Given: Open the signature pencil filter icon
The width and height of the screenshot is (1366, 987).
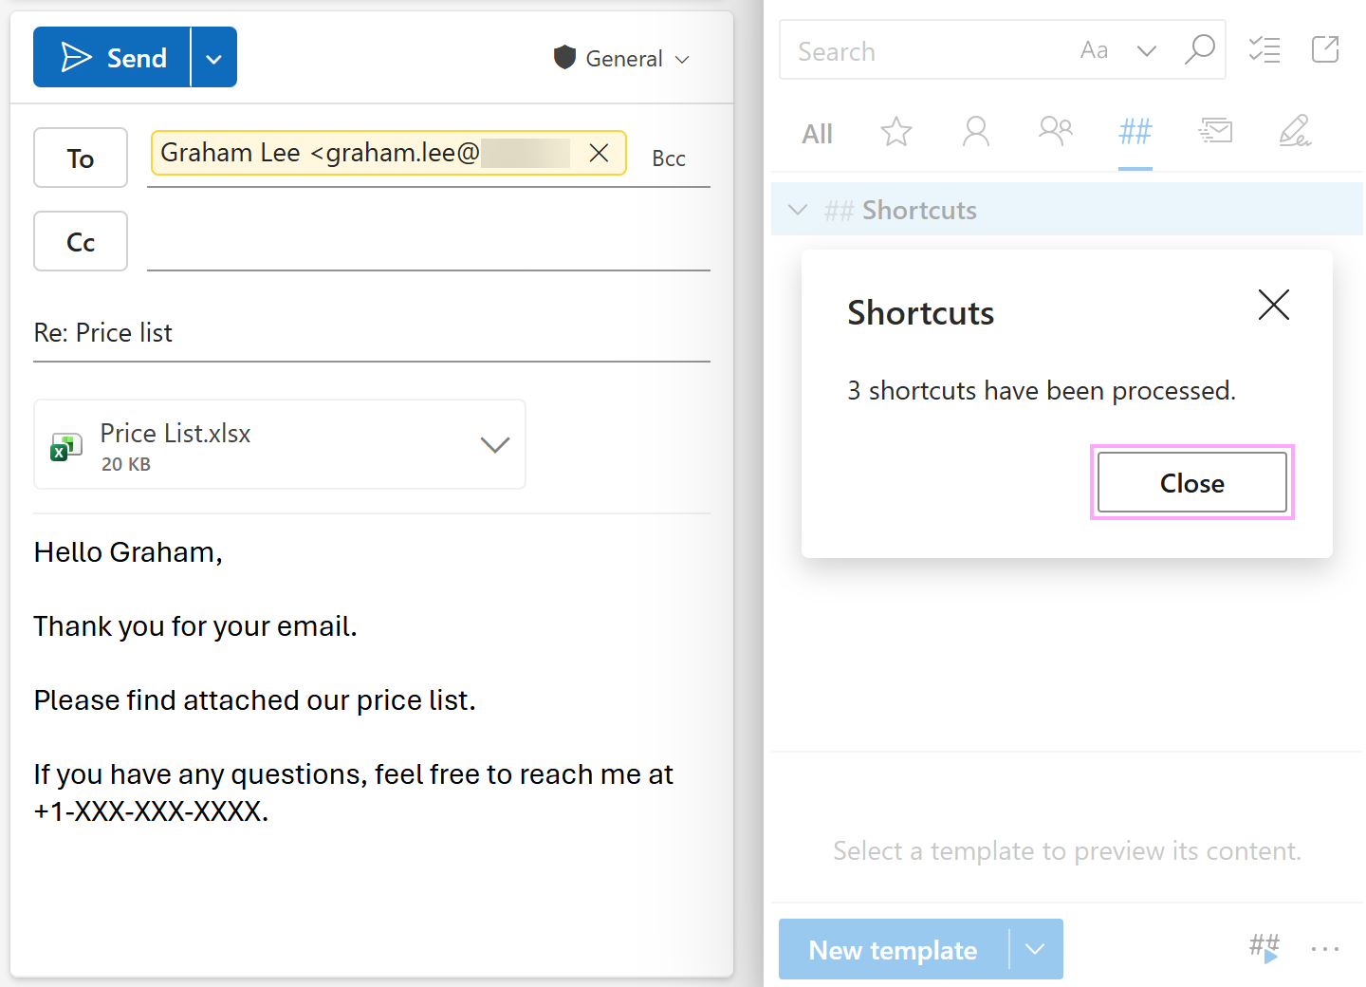Looking at the screenshot, I should tap(1296, 132).
